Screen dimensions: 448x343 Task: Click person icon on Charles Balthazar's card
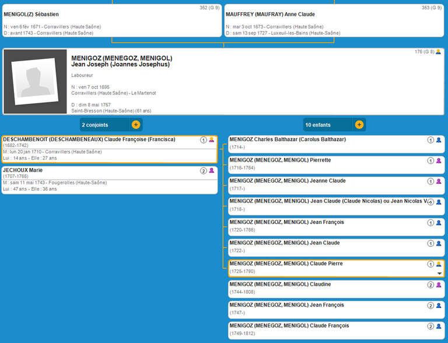click(x=439, y=140)
